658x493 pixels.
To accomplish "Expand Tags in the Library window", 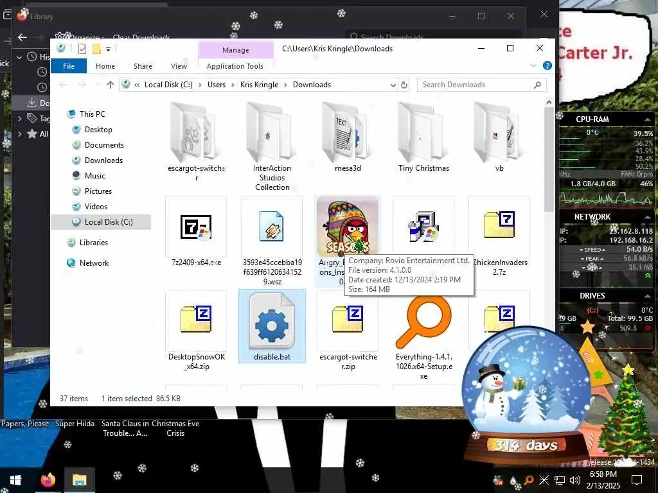I will coord(19,119).
